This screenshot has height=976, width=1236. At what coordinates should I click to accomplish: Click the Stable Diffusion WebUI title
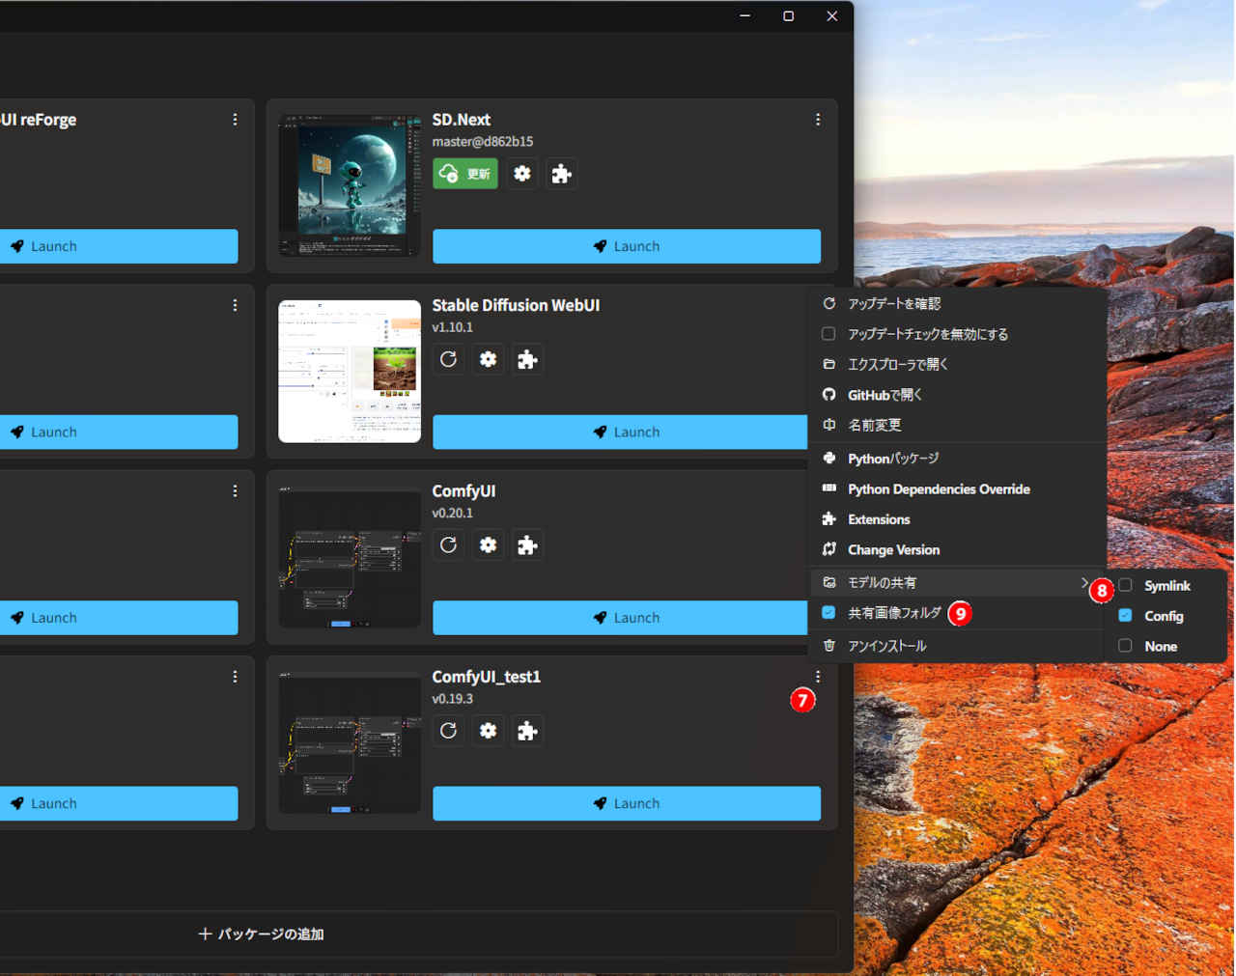(516, 305)
